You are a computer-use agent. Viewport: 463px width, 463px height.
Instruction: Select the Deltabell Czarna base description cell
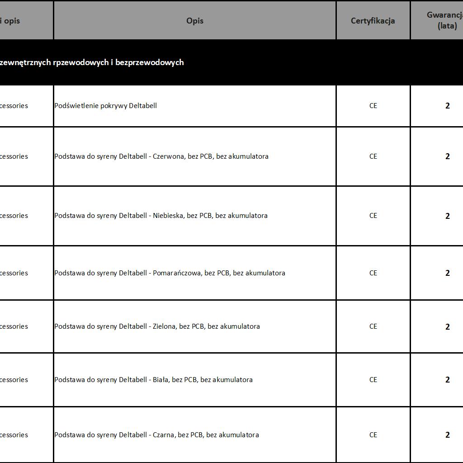(195, 435)
